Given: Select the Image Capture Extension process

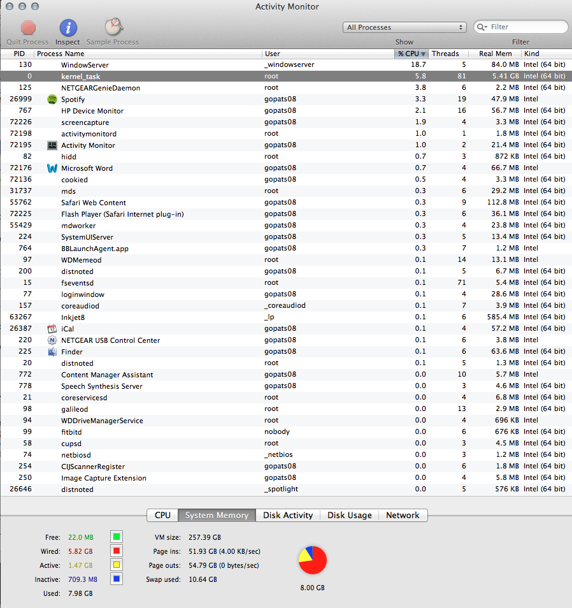Looking at the screenshot, I should coord(286,478).
